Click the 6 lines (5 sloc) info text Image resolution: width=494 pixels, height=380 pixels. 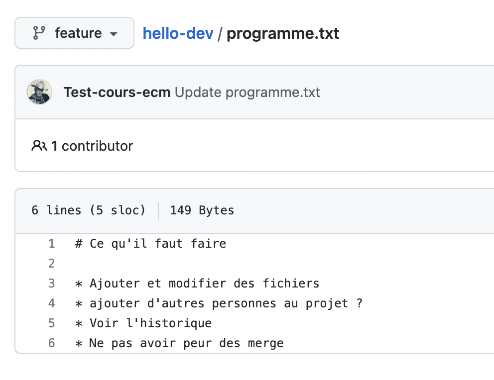[89, 210]
